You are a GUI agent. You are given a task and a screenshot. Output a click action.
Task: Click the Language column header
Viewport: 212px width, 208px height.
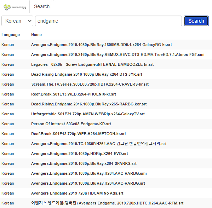[x=11, y=35]
